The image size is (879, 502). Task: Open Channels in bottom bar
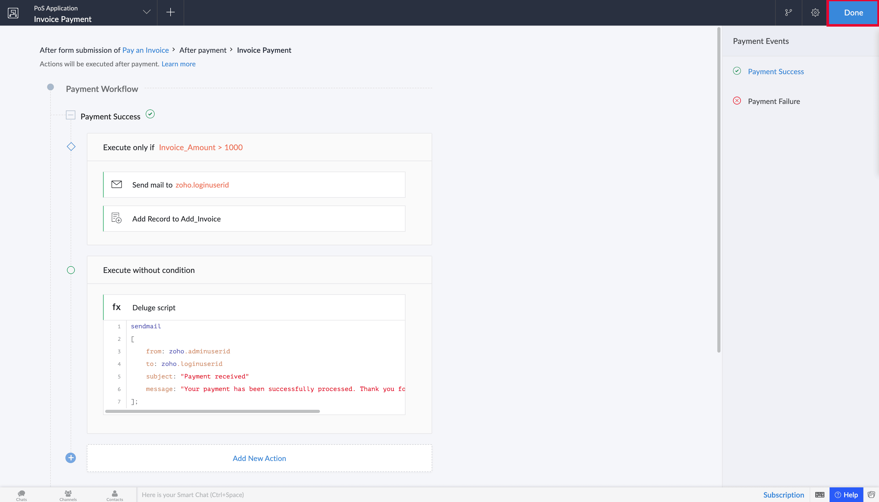(x=68, y=495)
